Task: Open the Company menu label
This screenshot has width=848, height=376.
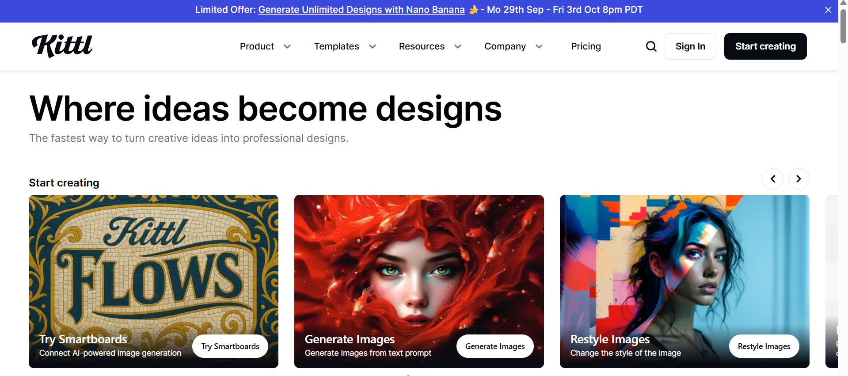Action: click(x=505, y=46)
